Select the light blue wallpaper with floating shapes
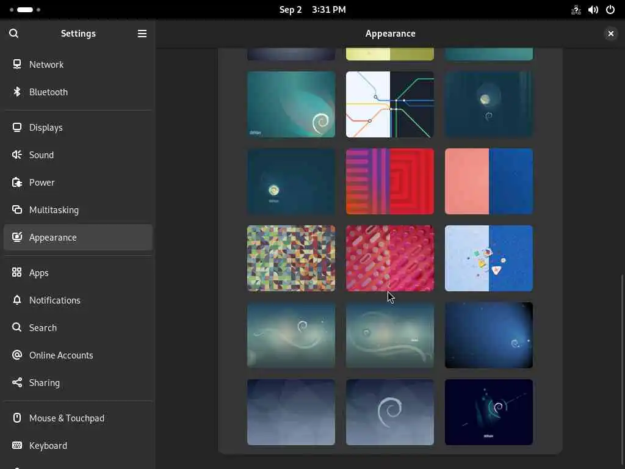 pos(489,258)
